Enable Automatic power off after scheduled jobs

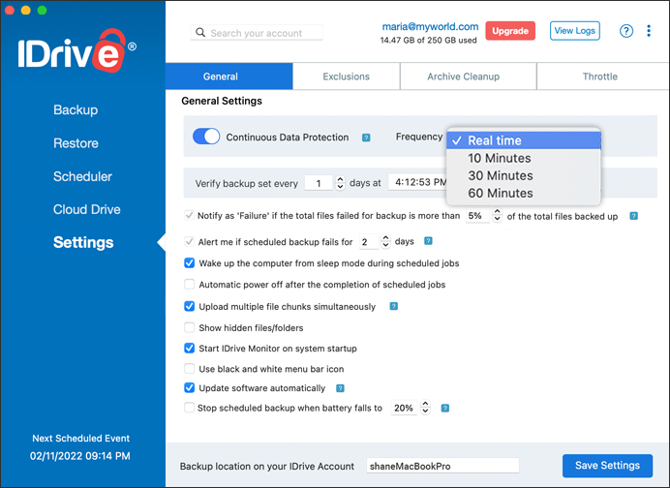coord(189,284)
